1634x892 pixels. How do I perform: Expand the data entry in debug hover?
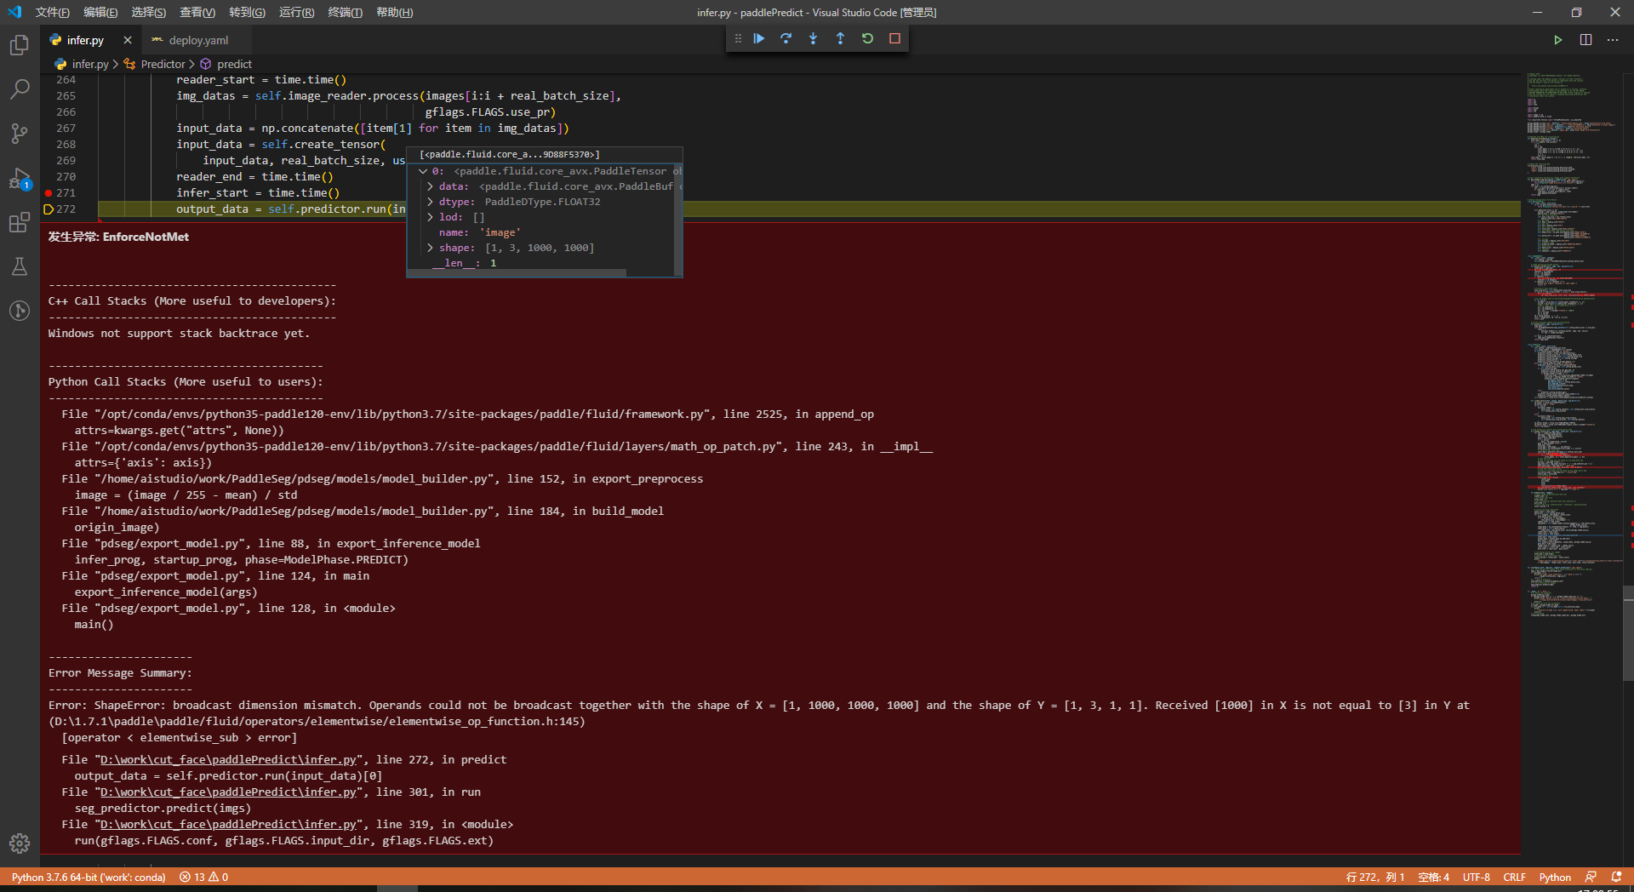click(x=430, y=186)
